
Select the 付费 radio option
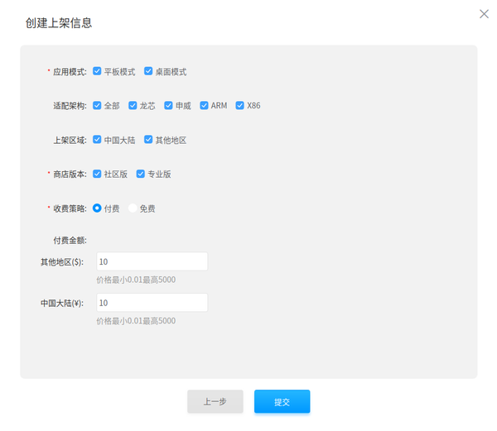pyautogui.click(x=97, y=208)
